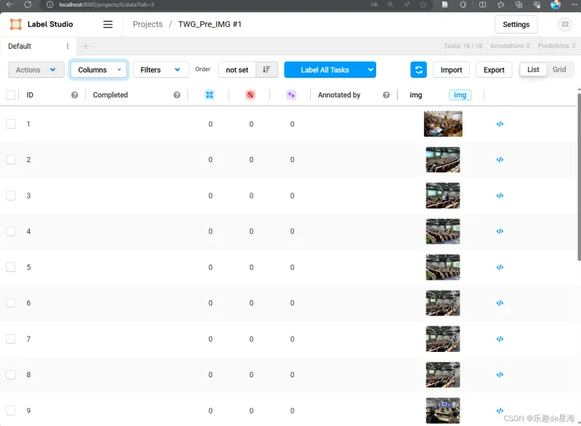Screen dimensions: 581x426
Task: Click the refresh data button
Action: (418, 70)
